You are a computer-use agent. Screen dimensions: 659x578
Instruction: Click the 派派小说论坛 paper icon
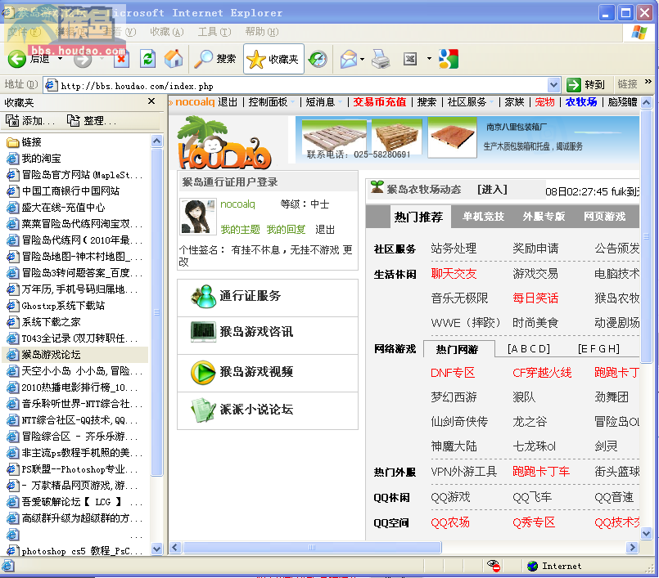203,410
